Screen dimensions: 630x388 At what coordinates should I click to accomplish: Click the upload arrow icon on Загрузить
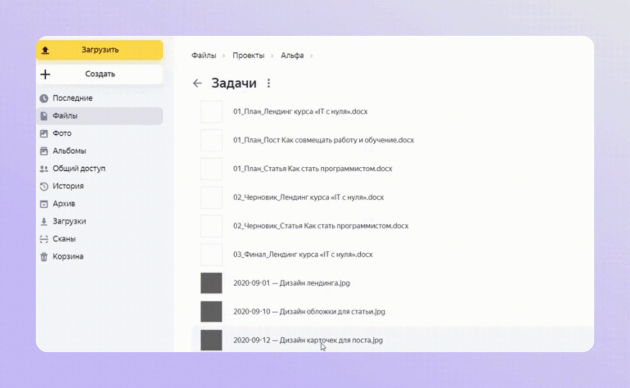coord(45,49)
